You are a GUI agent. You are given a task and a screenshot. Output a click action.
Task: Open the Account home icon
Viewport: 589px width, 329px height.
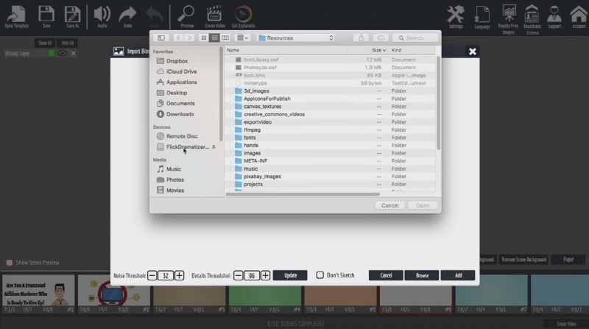579,17
